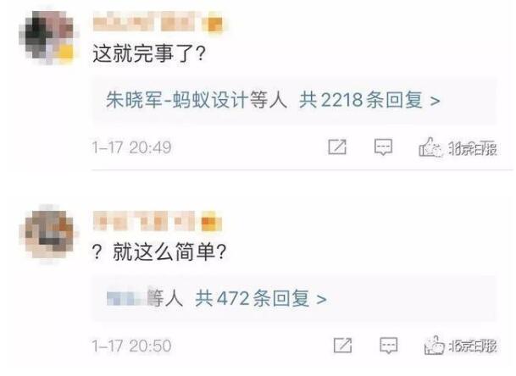Tap the membership badge beside the first username
Image resolution: width=516 pixels, height=376 pixels.
click(x=213, y=24)
